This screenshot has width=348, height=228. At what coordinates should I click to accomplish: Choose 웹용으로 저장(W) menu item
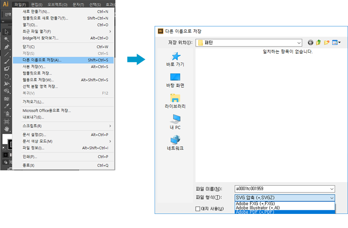(x=63, y=80)
